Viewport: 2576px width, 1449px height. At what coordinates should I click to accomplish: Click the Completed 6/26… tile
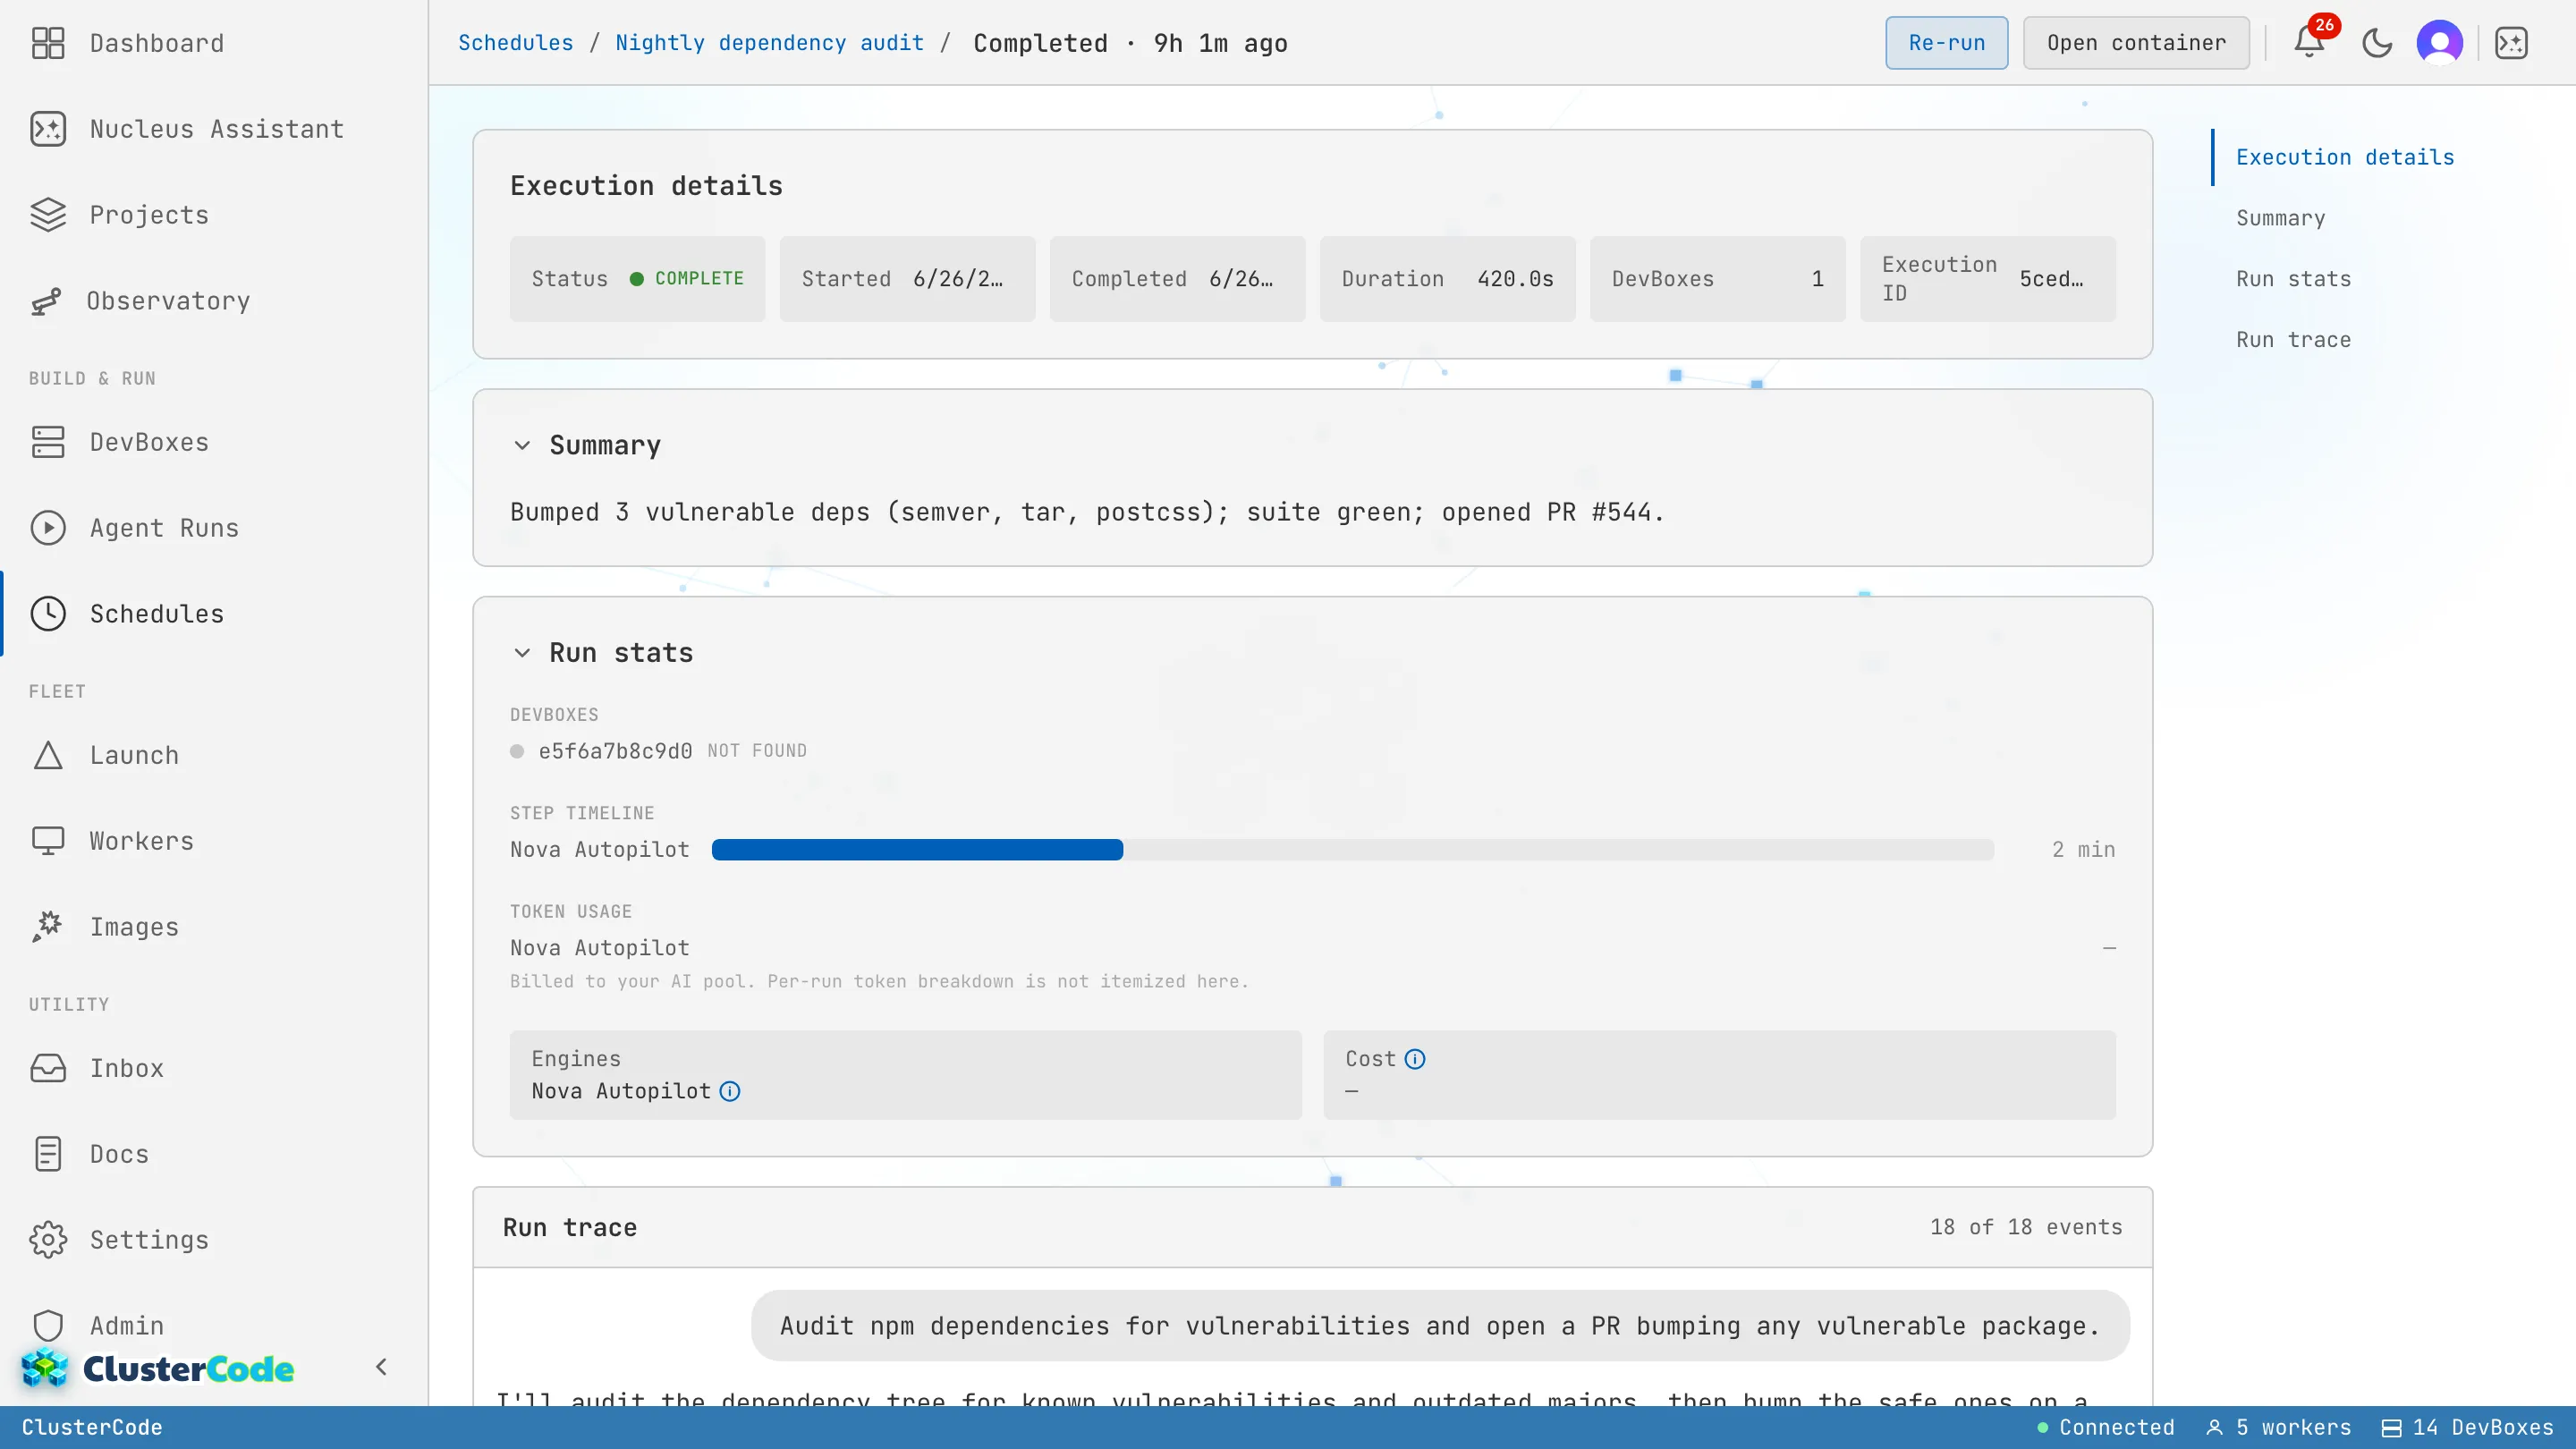(x=1177, y=279)
